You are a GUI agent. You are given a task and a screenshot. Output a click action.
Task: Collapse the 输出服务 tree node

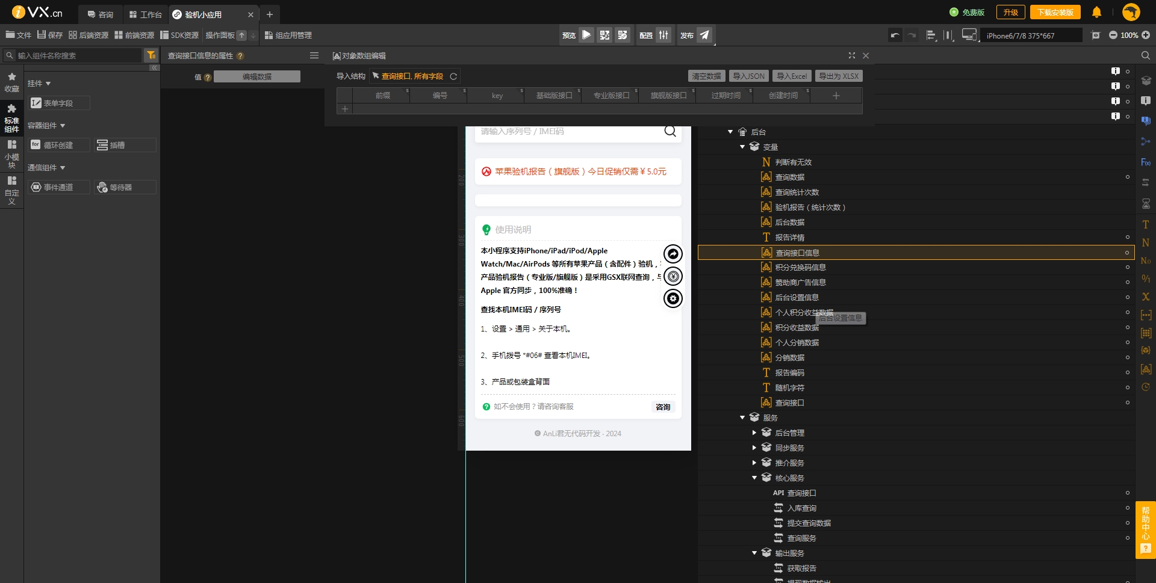point(754,553)
